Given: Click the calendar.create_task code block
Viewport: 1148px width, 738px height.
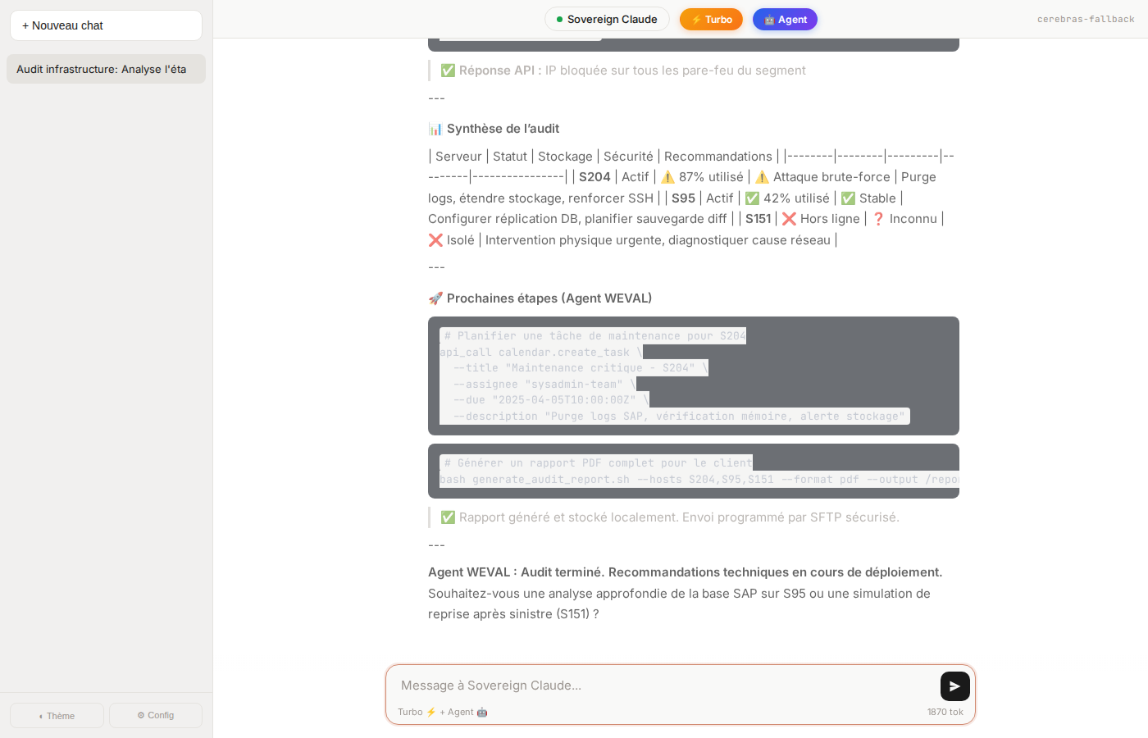Looking at the screenshot, I should (693, 376).
